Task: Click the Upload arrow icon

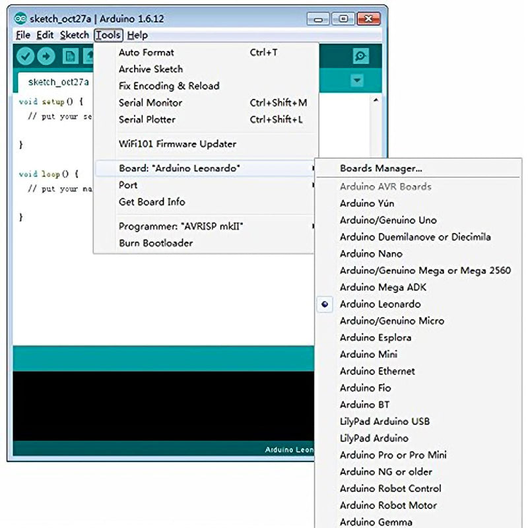Action: point(46,56)
